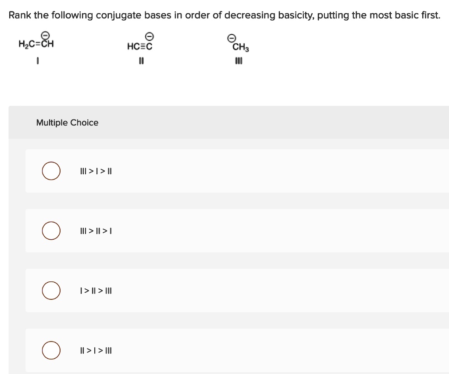
Task: Click the answer text II > I > III
Action: (x=96, y=350)
